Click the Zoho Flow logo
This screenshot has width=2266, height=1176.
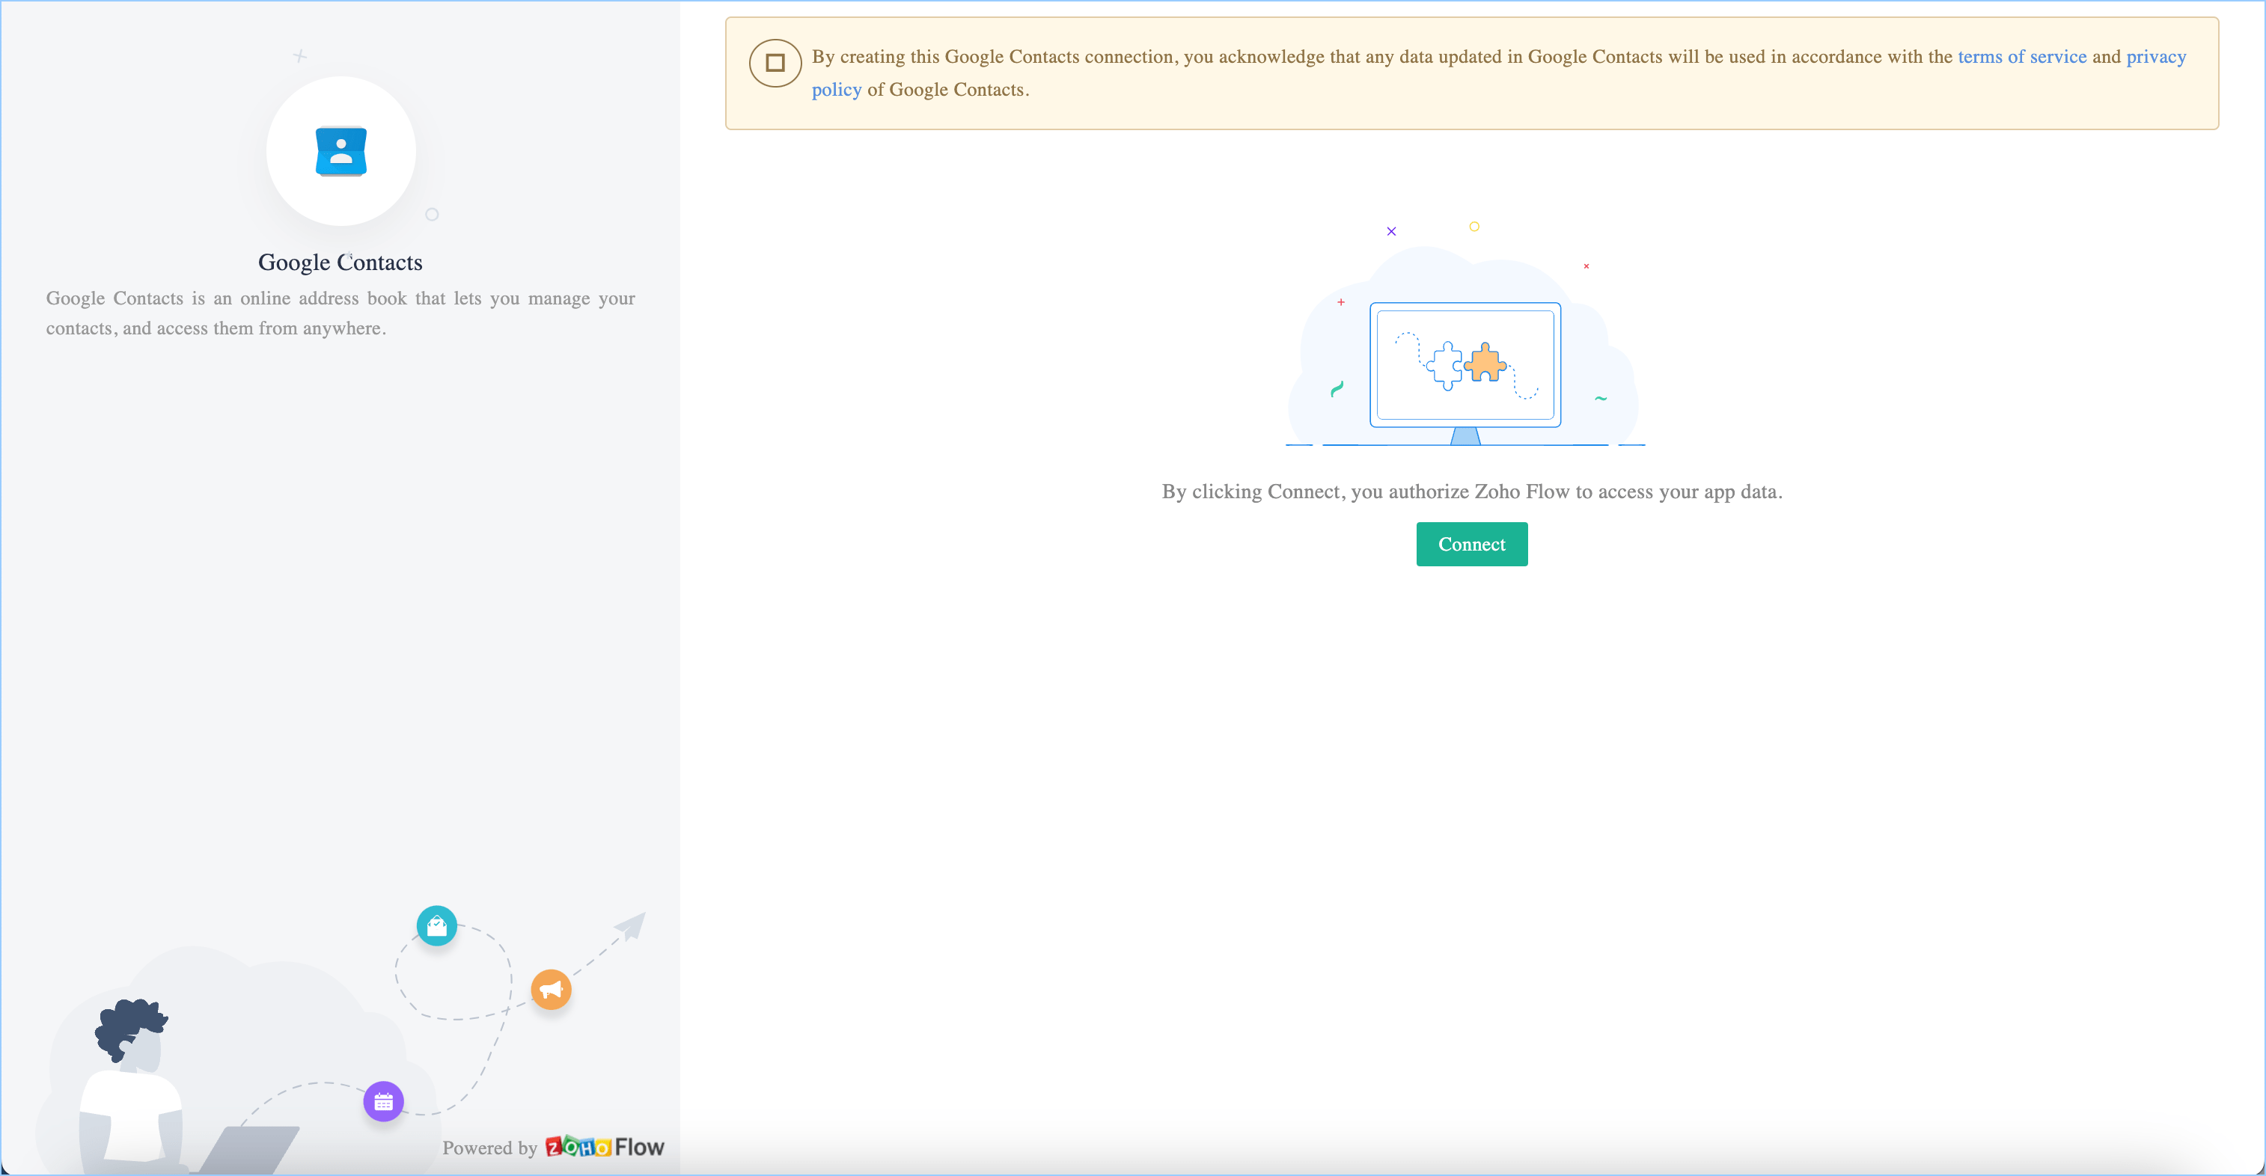605,1147
